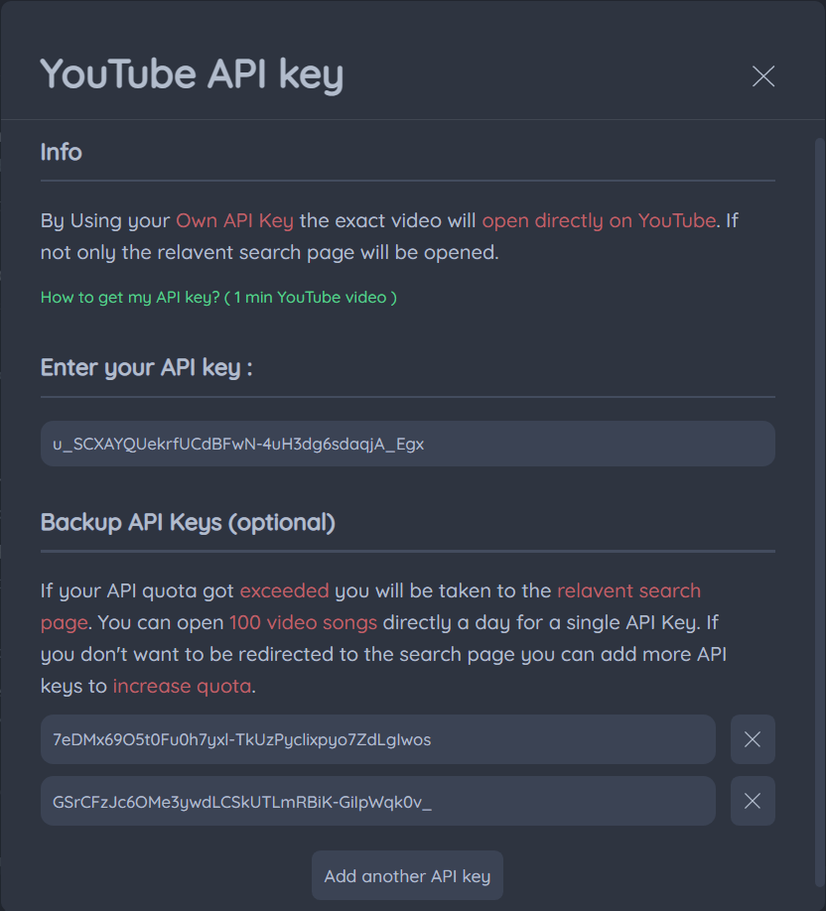This screenshot has width=826, height=911.
Task: Click the red 'Own API Key' text
Action: click(235, 220)
